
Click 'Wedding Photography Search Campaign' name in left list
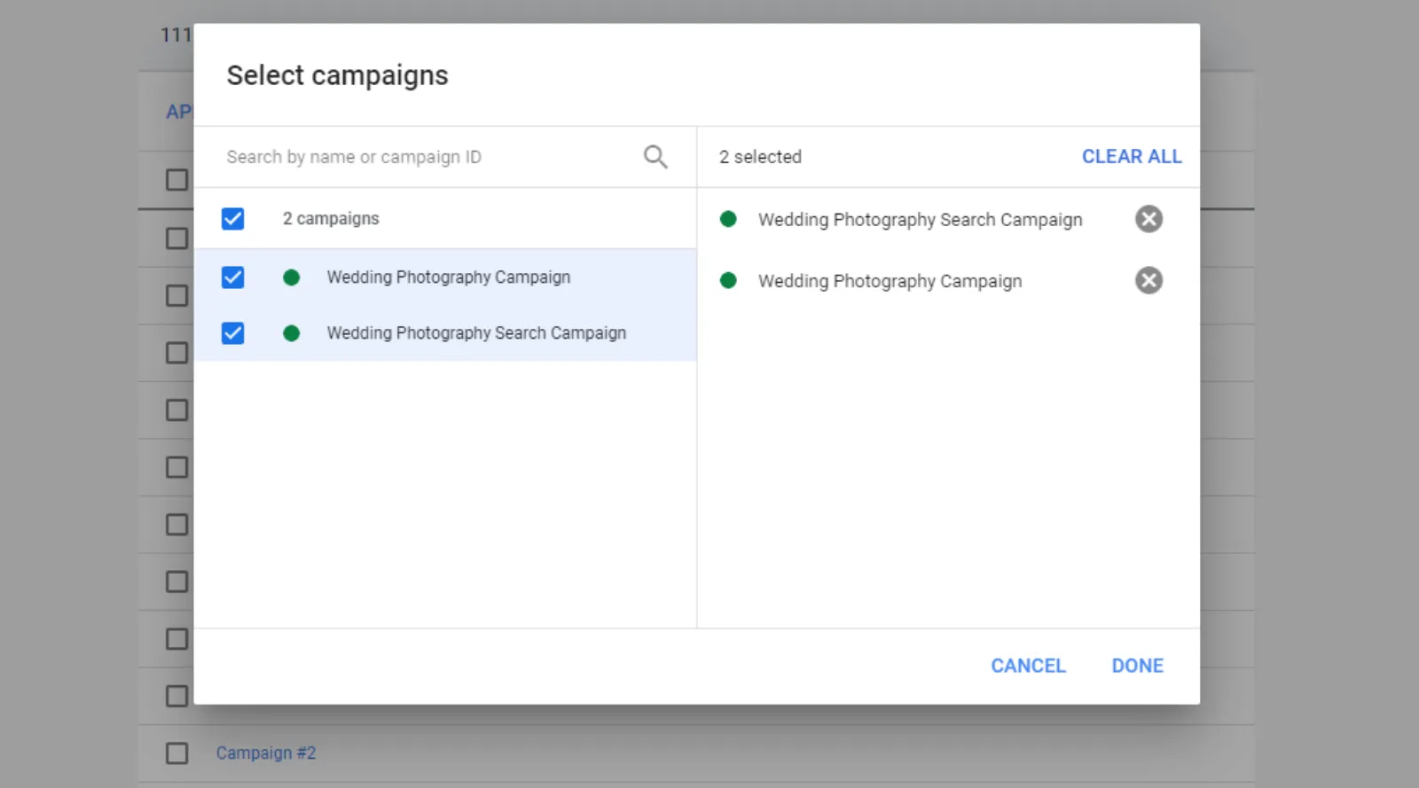point(476,333)
